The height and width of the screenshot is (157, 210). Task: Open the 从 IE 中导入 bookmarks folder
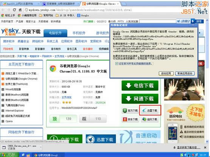[65, 16]
